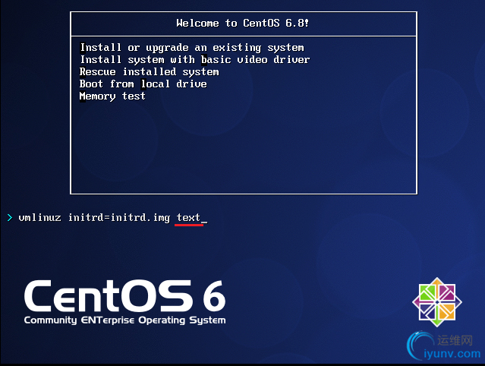Choose 'Rescue installed system' entry
The height and width of the screenshot is (366, 485).
click(x=149, y=72)
